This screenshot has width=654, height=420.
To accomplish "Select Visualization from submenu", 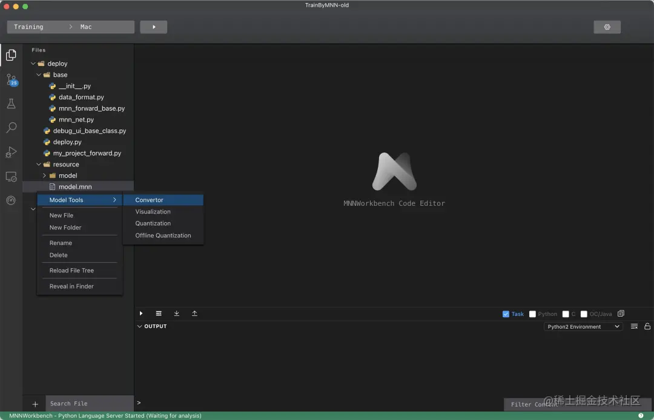I will pos(163,212).
